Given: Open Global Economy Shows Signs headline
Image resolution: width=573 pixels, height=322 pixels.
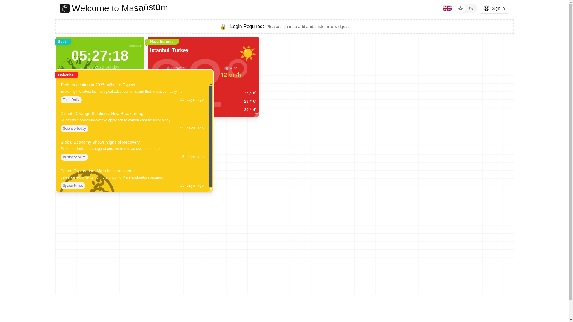Looking at the screenshot, I should point(100,142).
